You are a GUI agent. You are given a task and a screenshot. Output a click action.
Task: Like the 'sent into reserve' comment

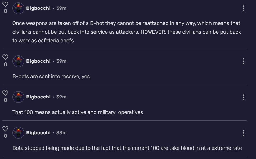tap(5, 57)
